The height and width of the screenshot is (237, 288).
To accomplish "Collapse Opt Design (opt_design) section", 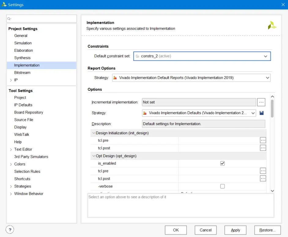I will point(94,156).
